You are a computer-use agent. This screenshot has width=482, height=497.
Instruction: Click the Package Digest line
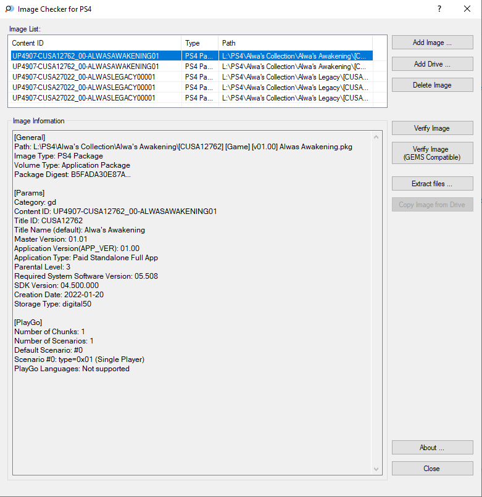[x=72, y=175]
